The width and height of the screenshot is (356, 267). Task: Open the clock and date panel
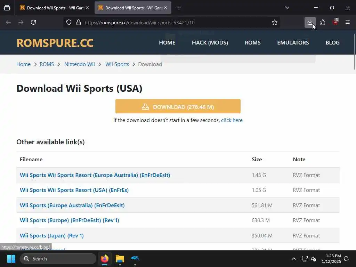coord(331,259)
